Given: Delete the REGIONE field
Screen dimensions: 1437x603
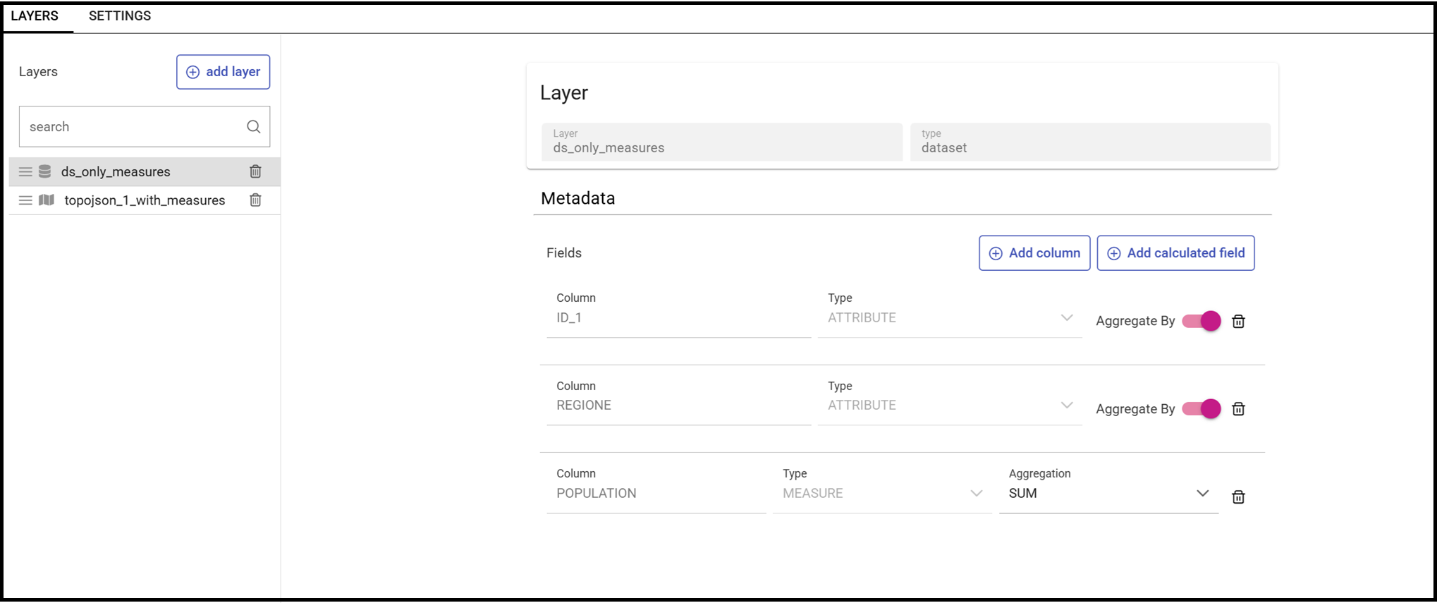Looking at the screenshot, I should click(1238, 409).
